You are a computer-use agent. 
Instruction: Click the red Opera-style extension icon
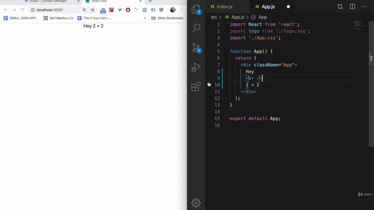128,10
